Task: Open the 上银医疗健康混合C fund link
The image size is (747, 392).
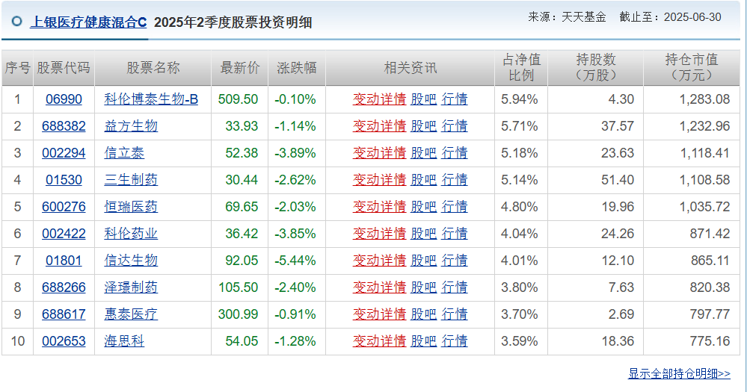Action: (x=89, y=22)
